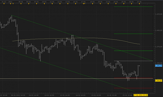Click the 1.400,00 price axis label
Image resolution: width=163 pixels, height=97 pixels.
click(159, 30)
